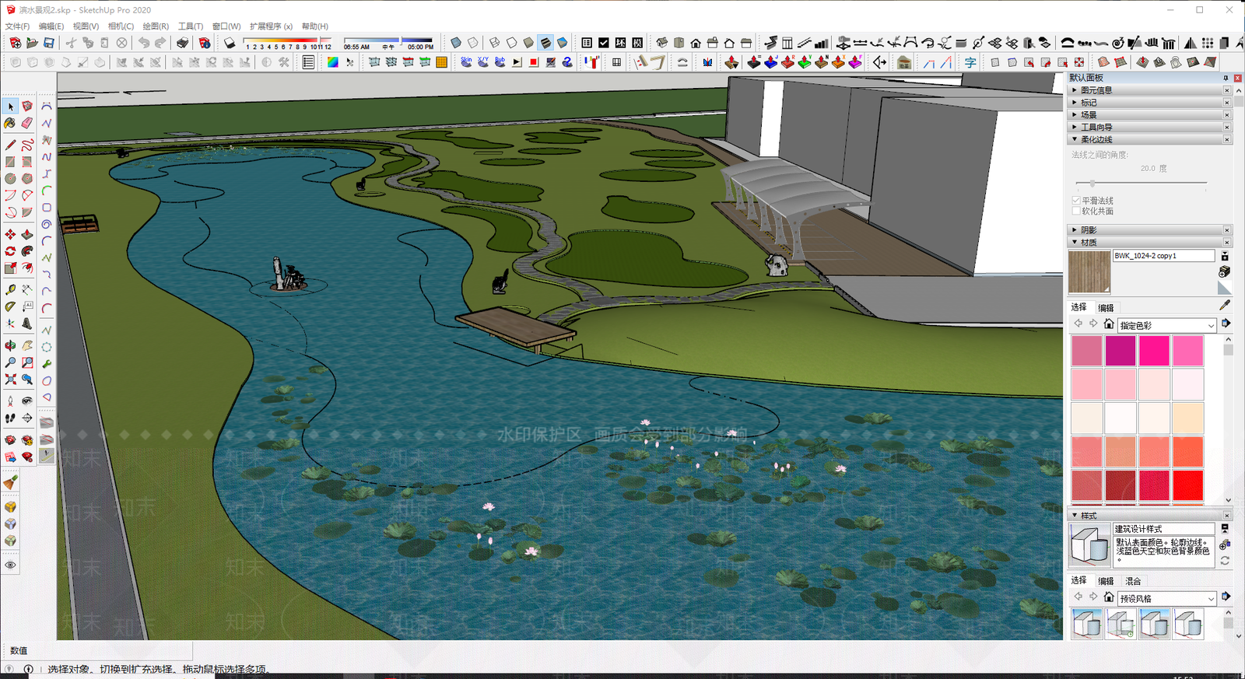Viewport: 1245px width, 679px height.
Task: Pin the 默认面板 tray with auto-hide
Action: 1226,78
